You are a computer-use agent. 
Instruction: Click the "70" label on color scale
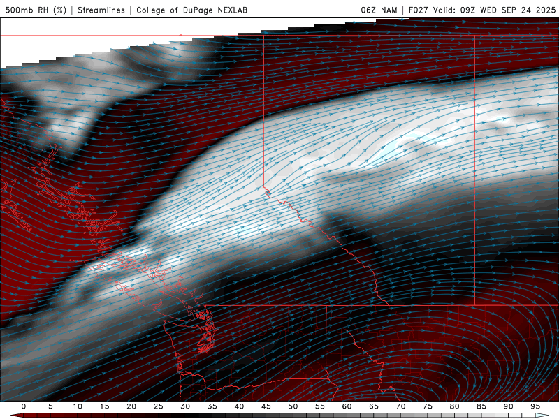tap(400, 406)
